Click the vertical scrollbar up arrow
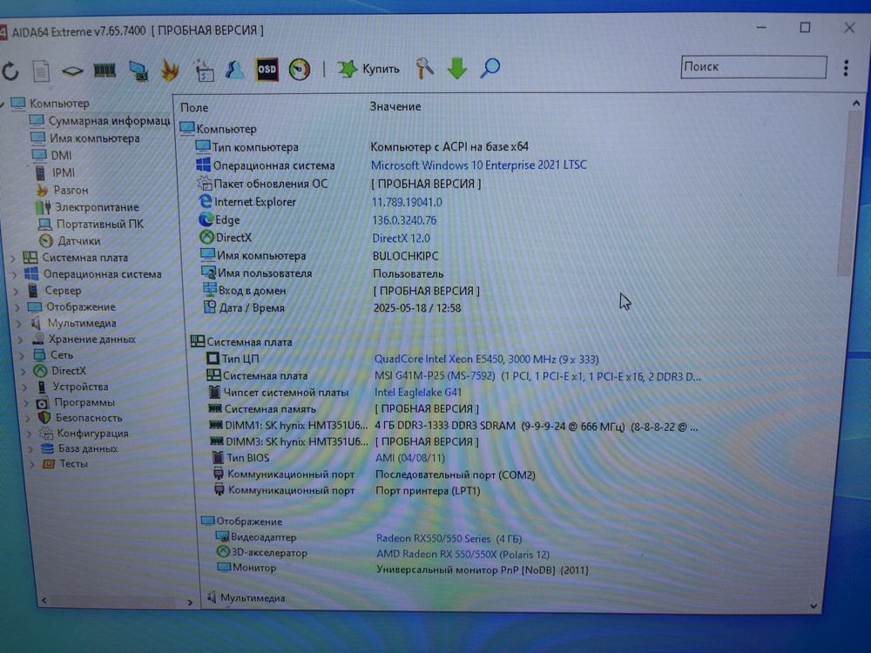This screenshot has width=871, height=653. click(856, 104)
